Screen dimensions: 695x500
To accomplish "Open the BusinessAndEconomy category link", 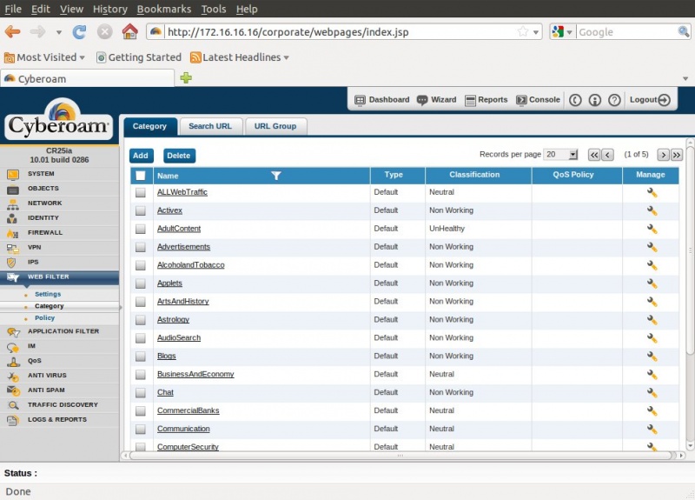I will [195, 375].
